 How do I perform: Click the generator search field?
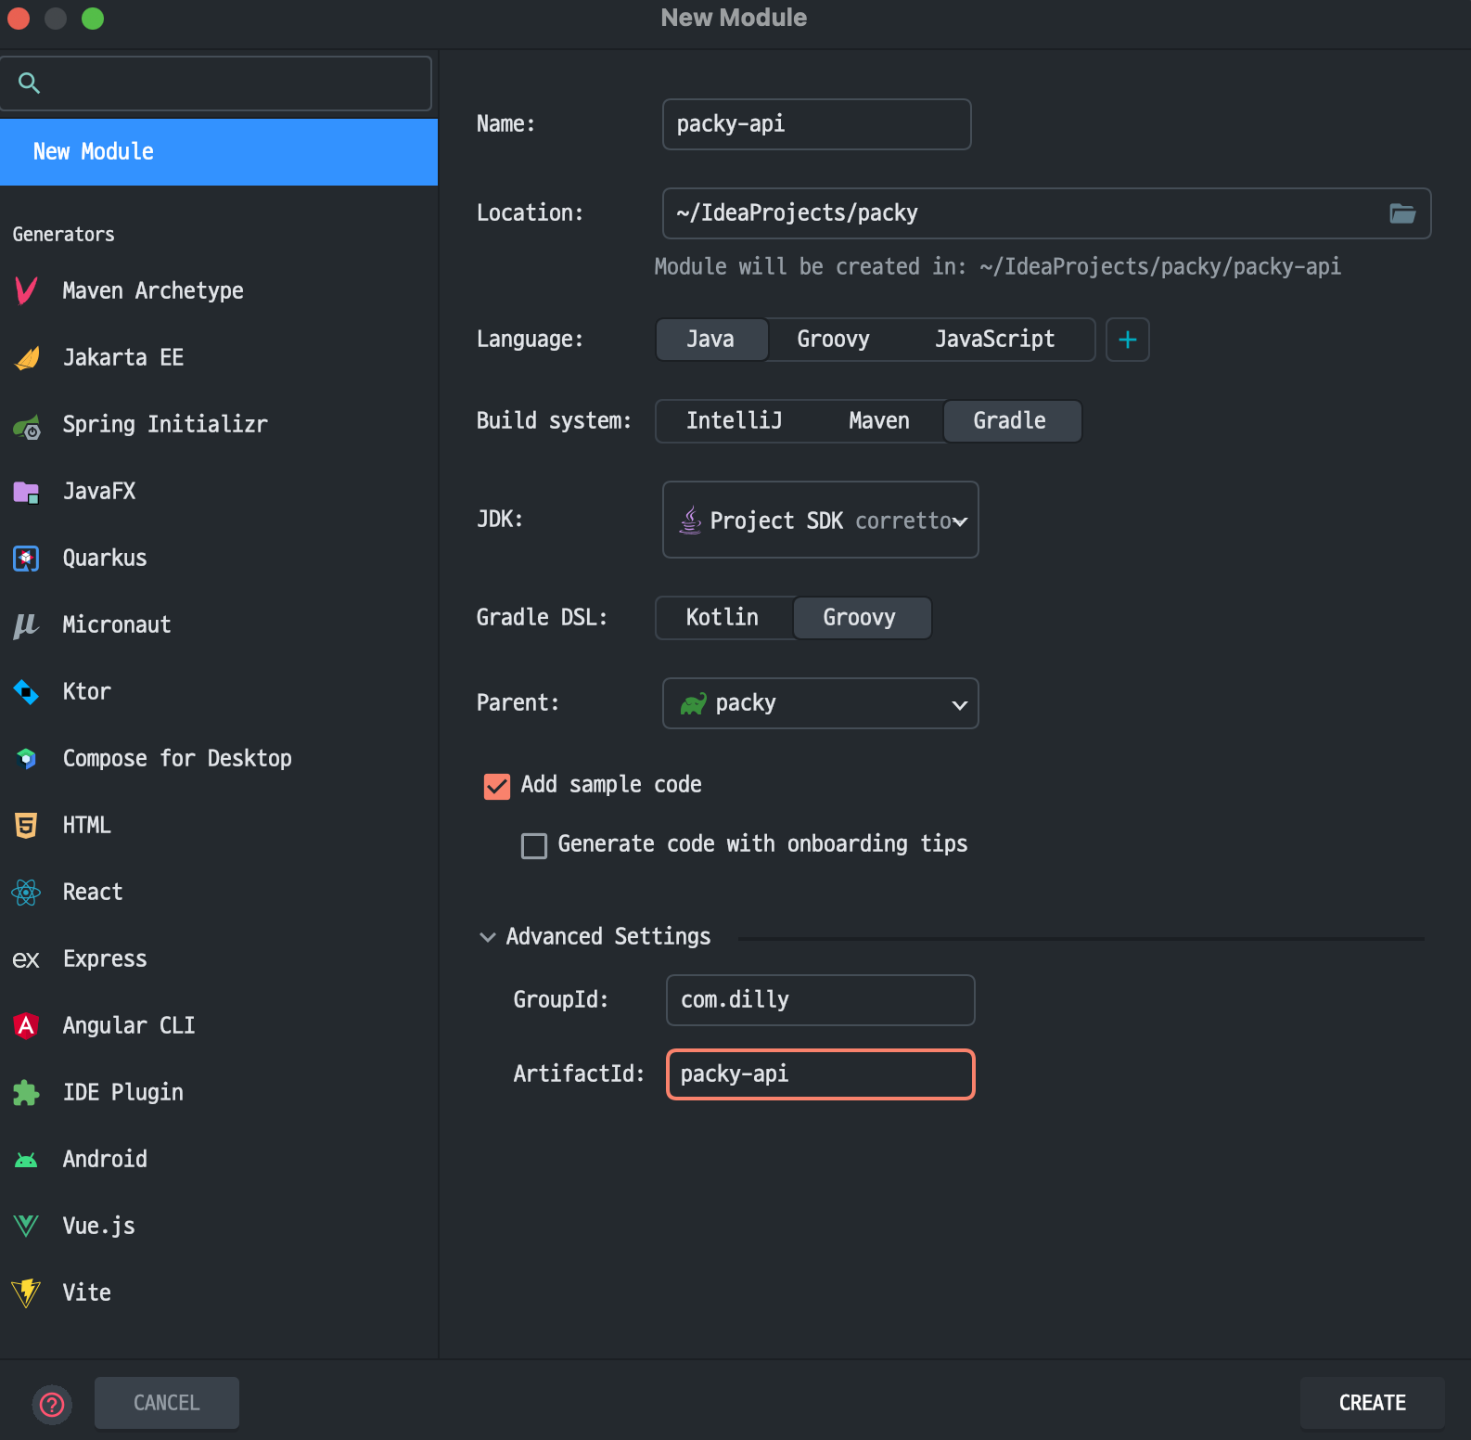pyautogui.click(x=216, y=84)
